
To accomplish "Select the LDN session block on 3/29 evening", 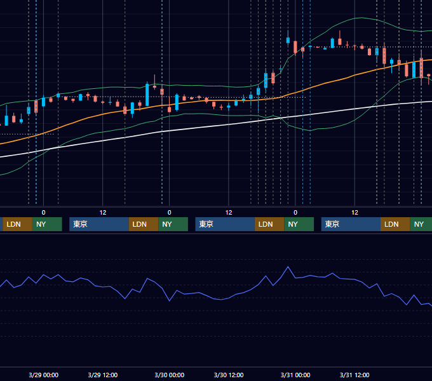I will click(x=144, y=224).
